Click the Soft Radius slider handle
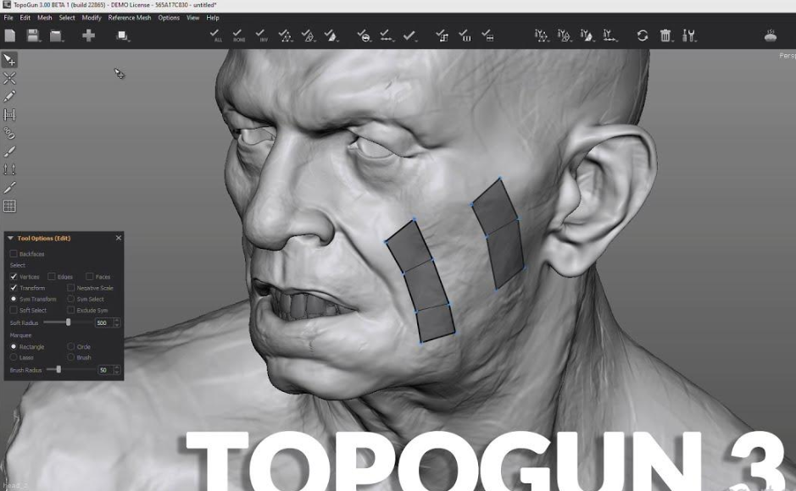 point(69,323)
